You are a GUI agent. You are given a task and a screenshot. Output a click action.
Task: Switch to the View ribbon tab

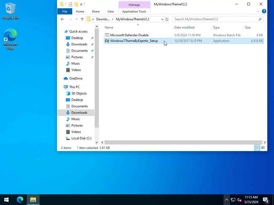(x=111, y=11)
